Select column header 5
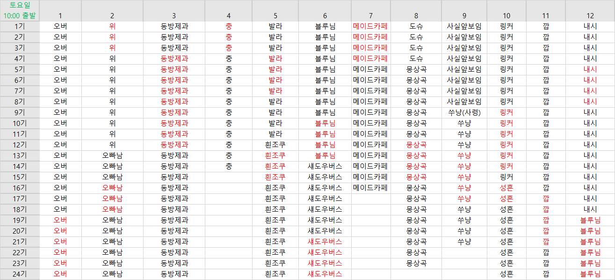 click(x=275, y=10)
